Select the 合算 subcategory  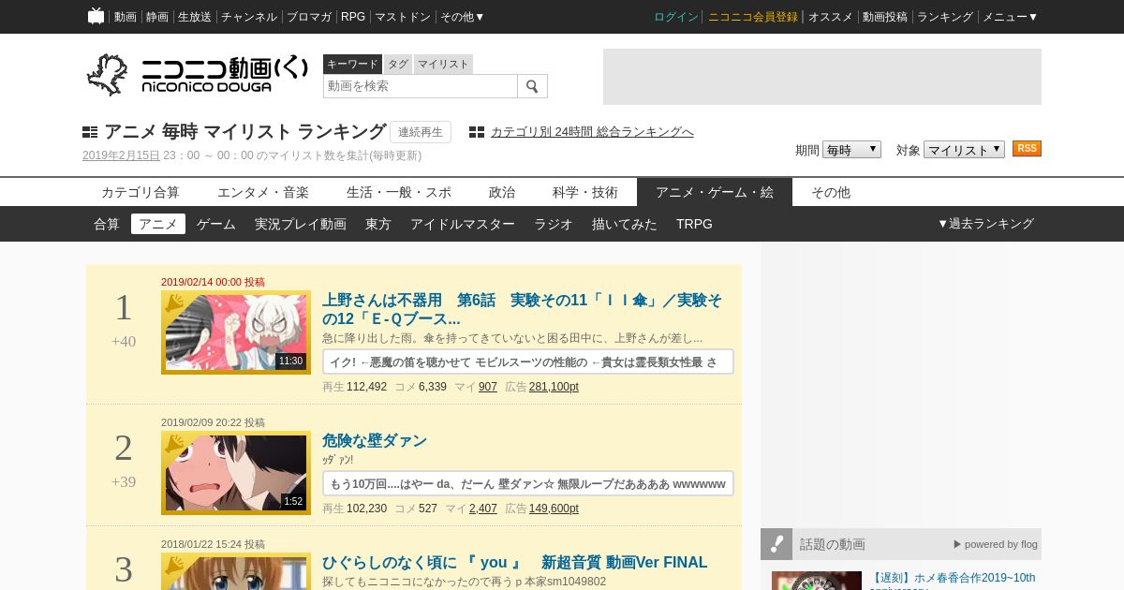[107, 224]
